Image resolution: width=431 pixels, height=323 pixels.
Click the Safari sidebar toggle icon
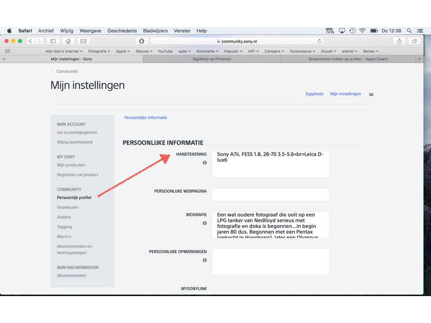pyautogui.click(x=53, y=41)
